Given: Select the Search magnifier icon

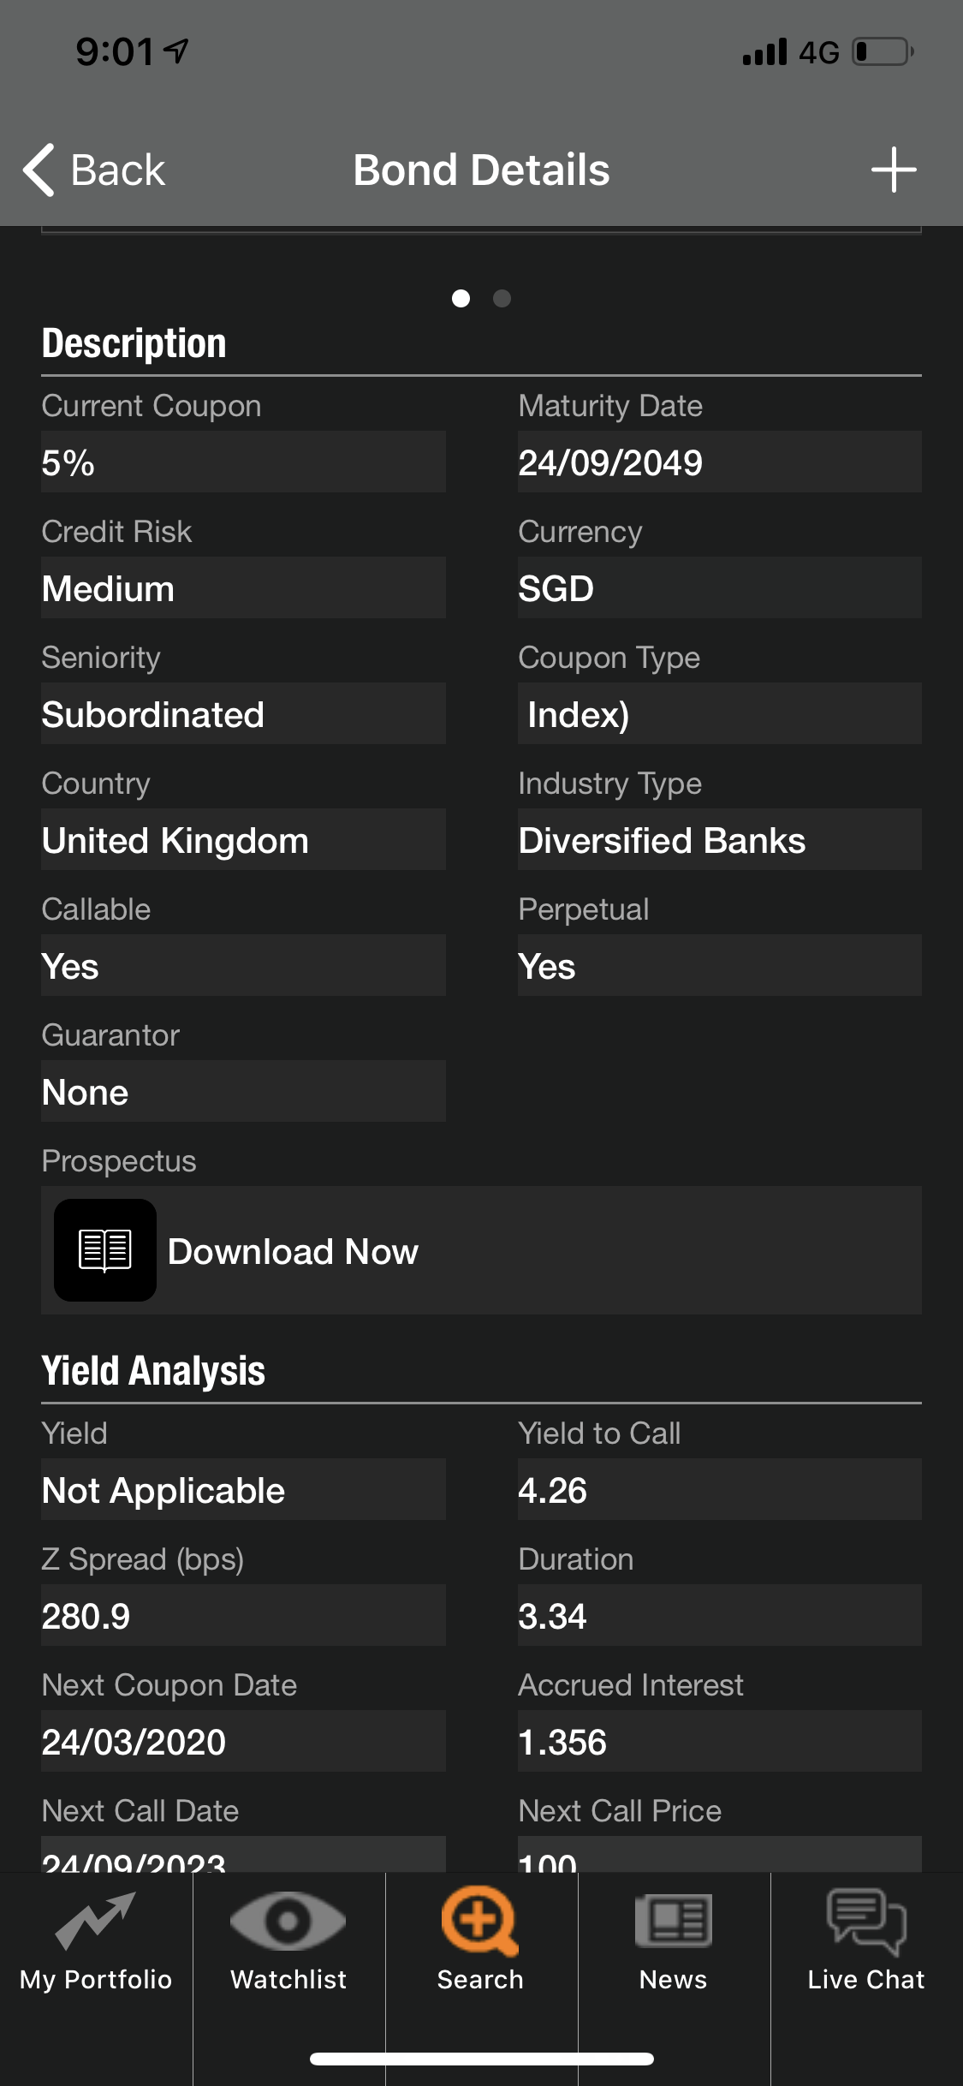Looking at the screenshot, I should tap(479, 1920).
